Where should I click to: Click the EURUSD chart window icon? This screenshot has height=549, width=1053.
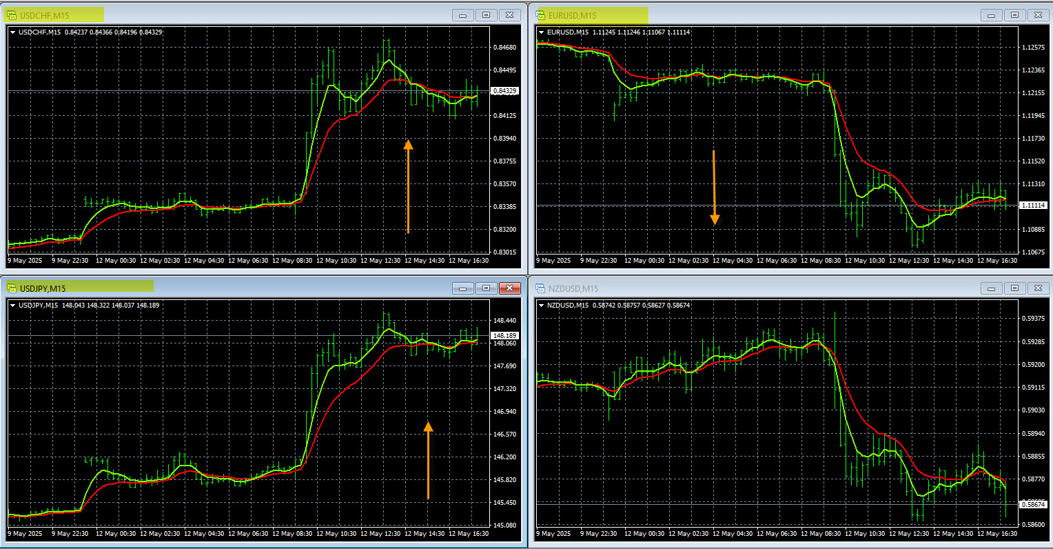(541, 15)
